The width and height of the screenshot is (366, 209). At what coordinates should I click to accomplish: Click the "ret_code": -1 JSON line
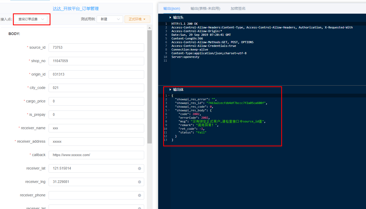191,129
